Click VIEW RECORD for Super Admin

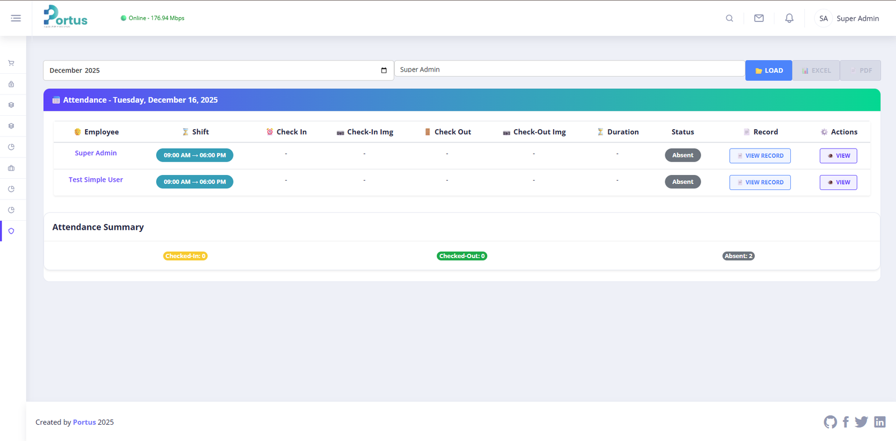point(759,156)
